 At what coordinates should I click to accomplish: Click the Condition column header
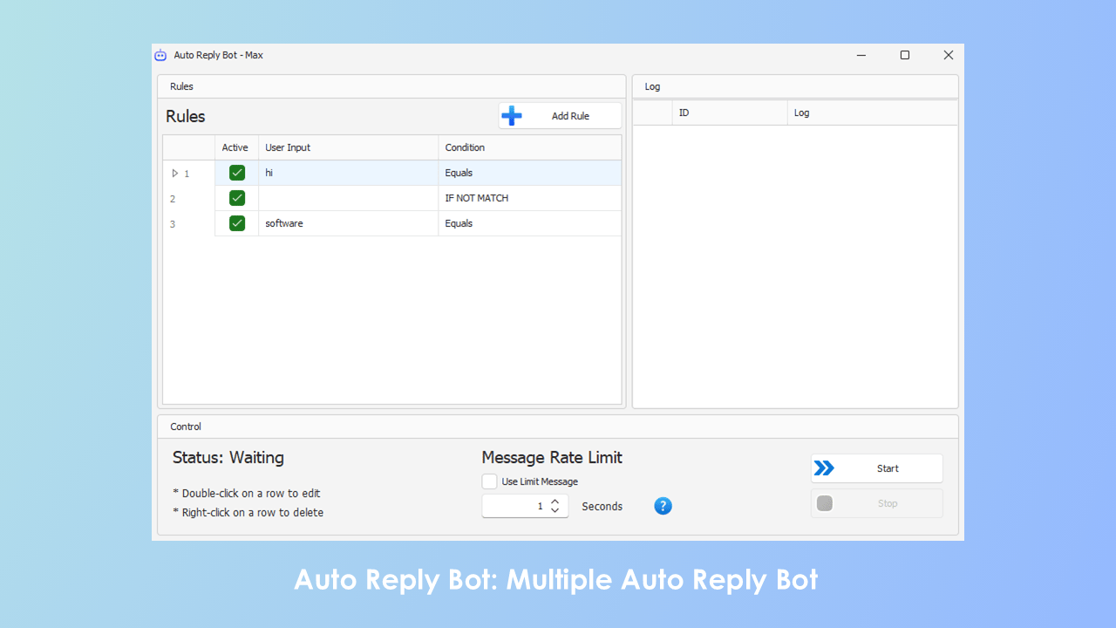(465, 147)
